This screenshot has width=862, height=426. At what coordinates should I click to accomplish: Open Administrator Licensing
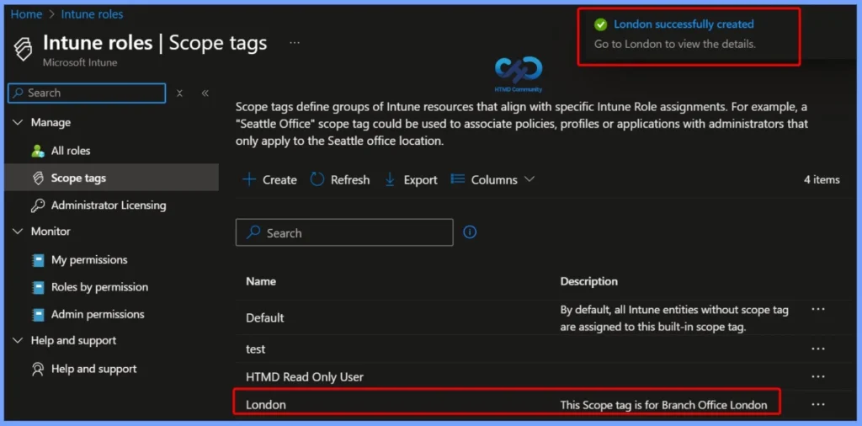tap(109, 205)
